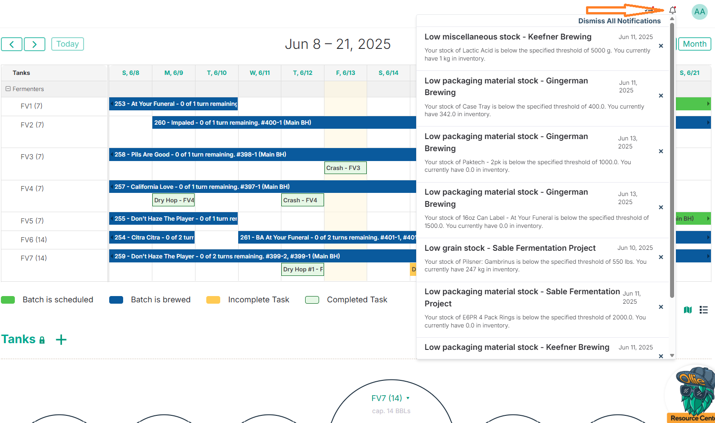Go to previous date range arrow
This screenshot has height=423, width=715.
pyautogui.click(x=12, y=44)
